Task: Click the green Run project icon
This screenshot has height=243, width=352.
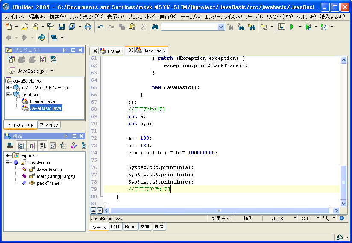Action: (292, 27)
